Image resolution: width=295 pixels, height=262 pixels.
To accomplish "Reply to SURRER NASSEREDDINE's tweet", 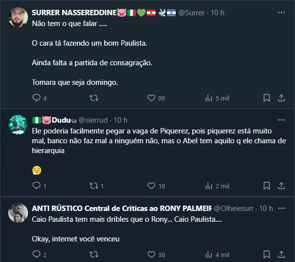I will (x=36, y=98).
